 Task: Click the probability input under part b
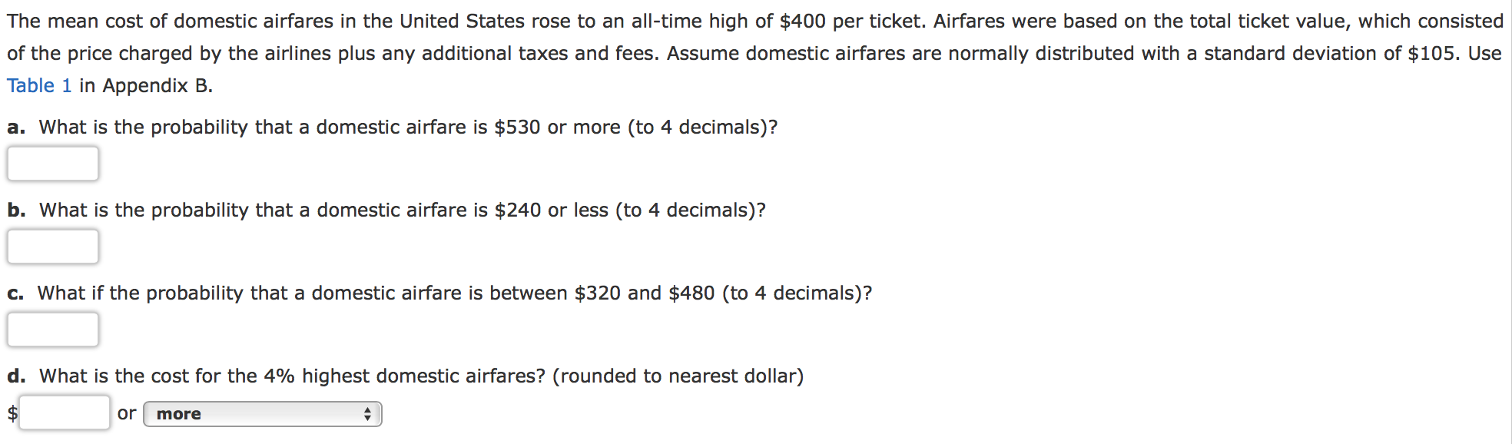tap(52, 247)
